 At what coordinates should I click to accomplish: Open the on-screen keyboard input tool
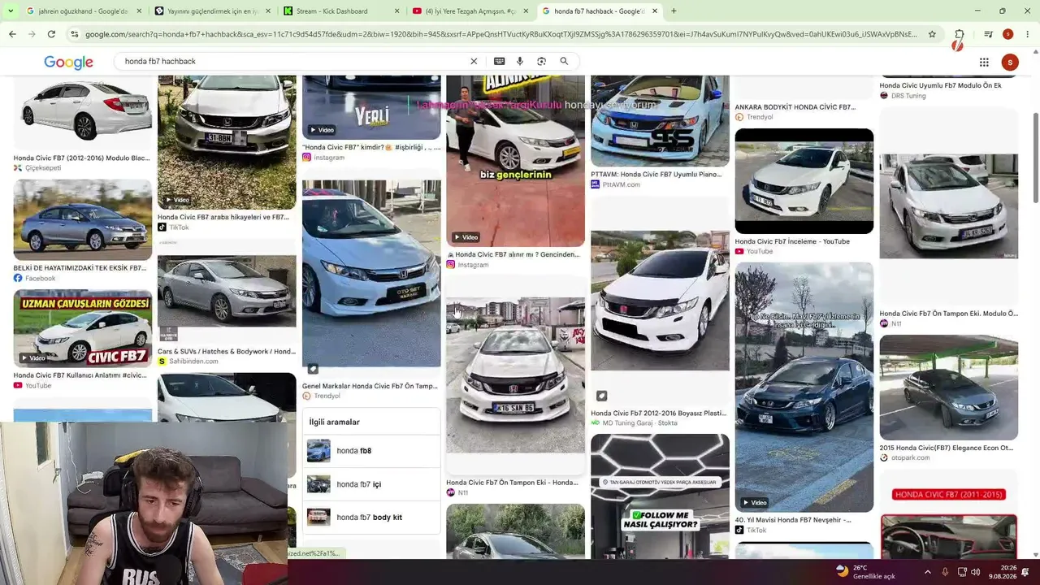click(x=499, y=61)
